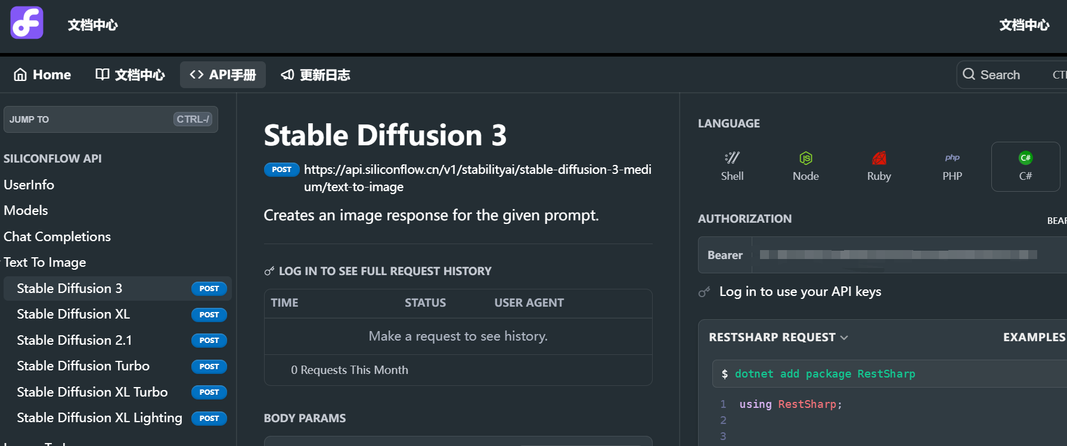The width and height of the screenshot is (1067, 446).
Task: Open Text To Image sidebar section
Action: (45, 262)
